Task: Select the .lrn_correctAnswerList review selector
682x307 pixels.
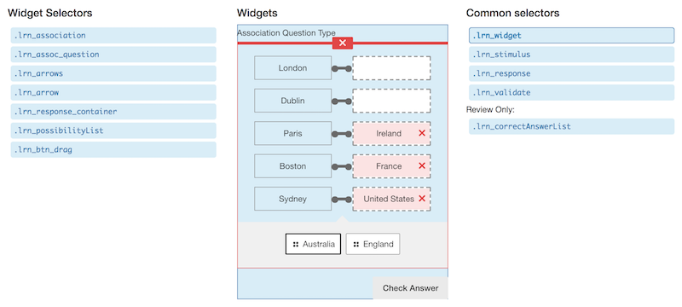Action: [x=571, y=126]
